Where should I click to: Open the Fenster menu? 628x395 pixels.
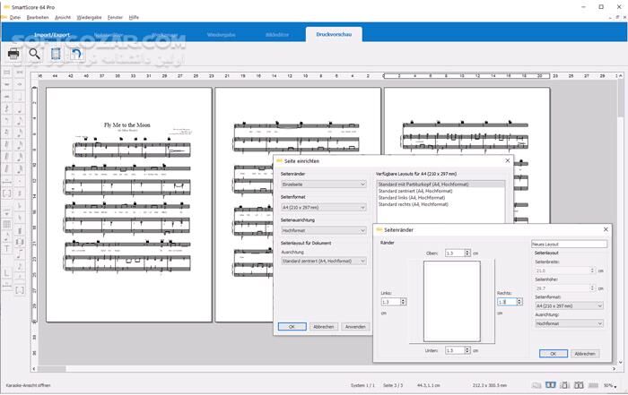point(115,18)
